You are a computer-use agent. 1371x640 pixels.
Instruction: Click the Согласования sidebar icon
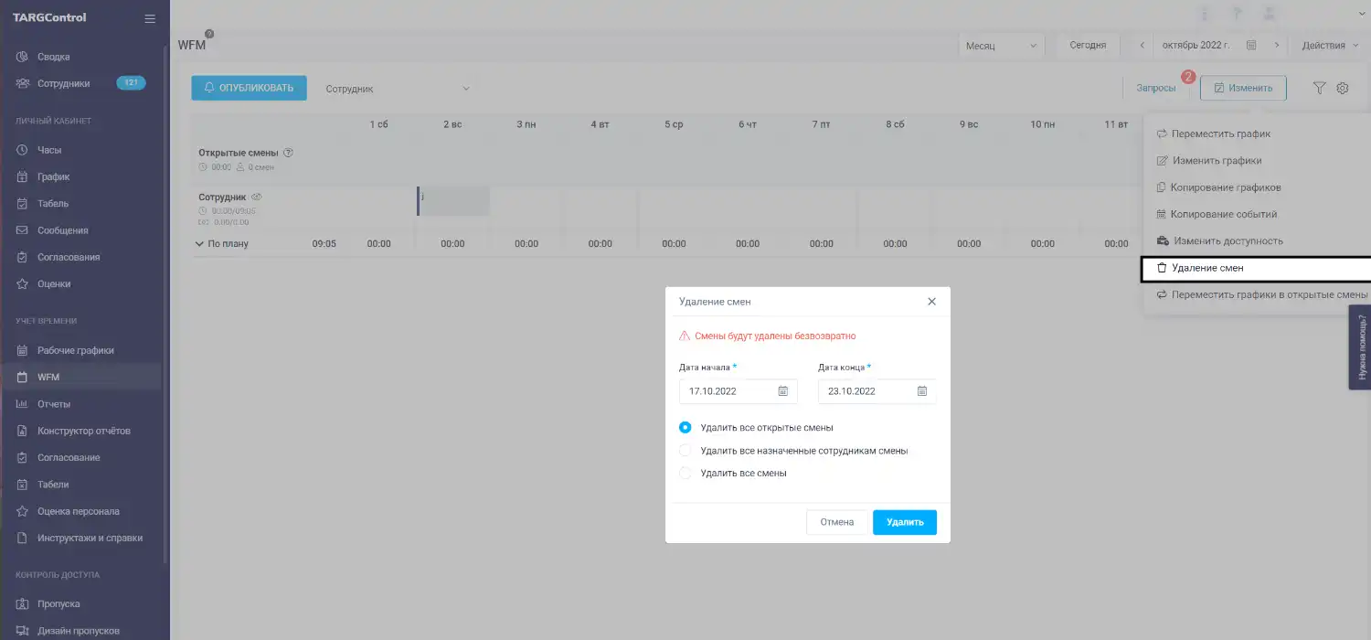click(x=22, y=257)
